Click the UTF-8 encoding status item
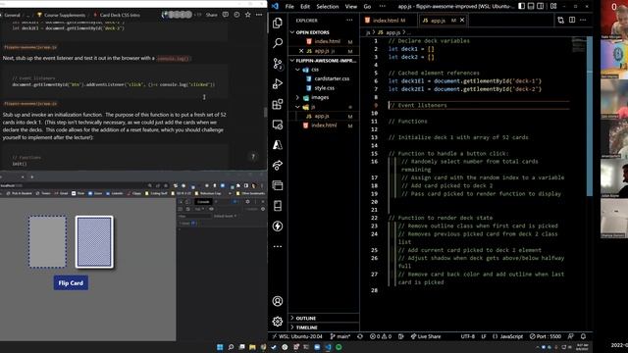This screenshot has height=353, width=628. pos(467,336)
